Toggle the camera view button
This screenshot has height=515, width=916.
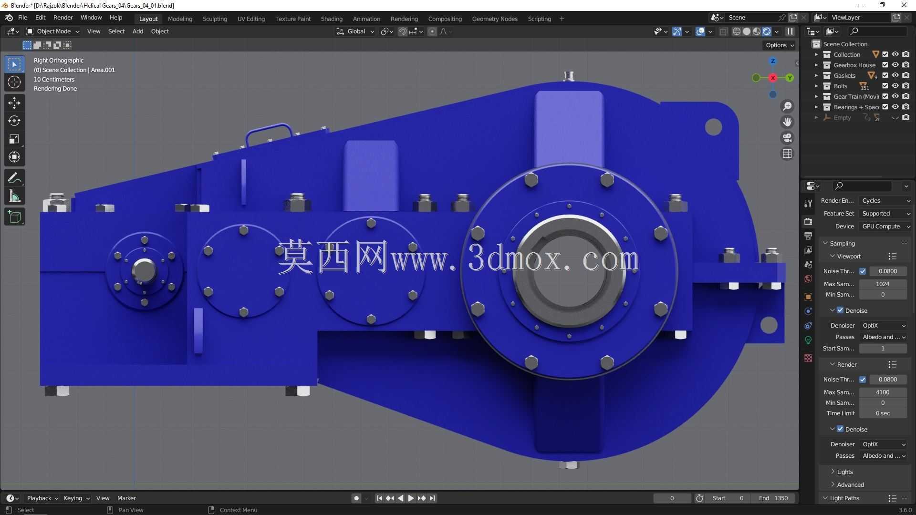tap(787, 138)
